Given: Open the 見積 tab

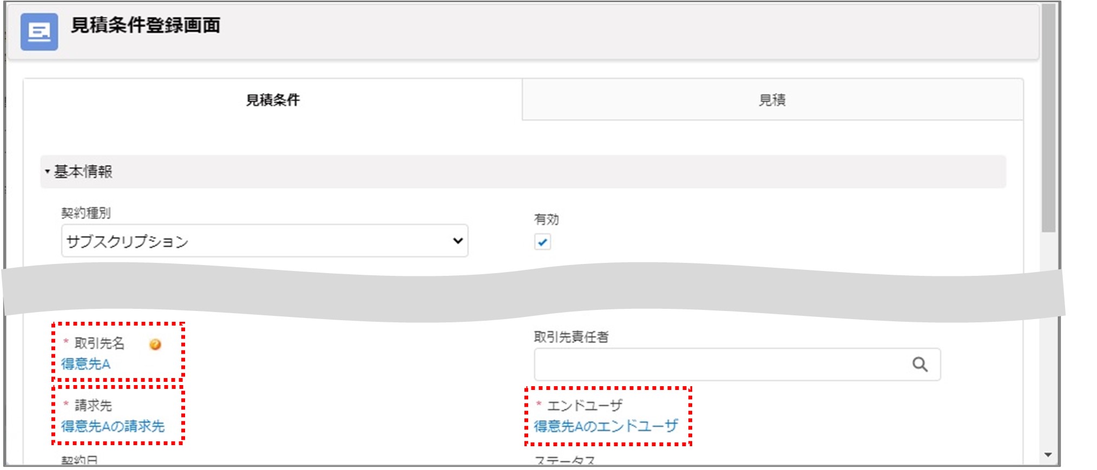Looking at the screenshot, I should pos(772,100).
